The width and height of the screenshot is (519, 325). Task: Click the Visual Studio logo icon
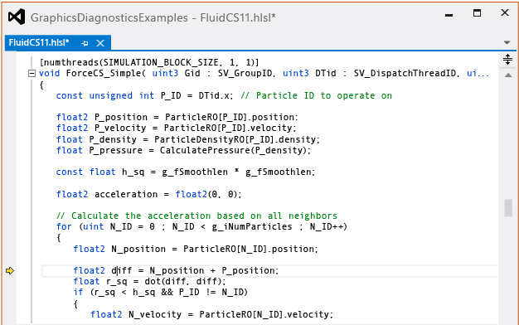(17, 17)
